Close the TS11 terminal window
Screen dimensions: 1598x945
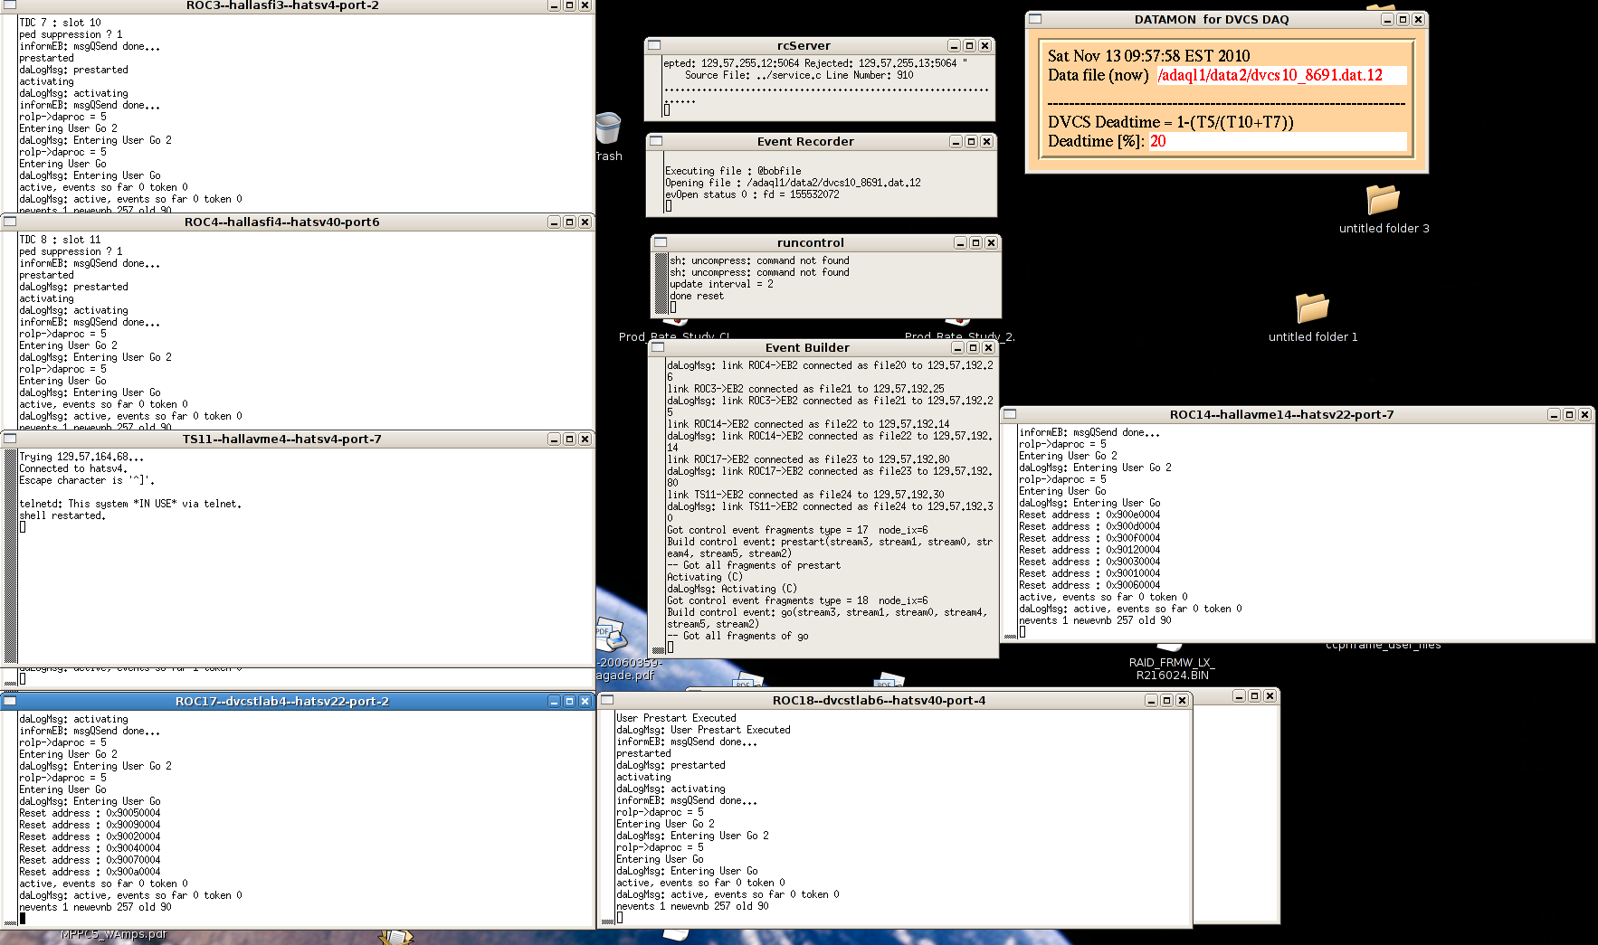pos(585,439)
